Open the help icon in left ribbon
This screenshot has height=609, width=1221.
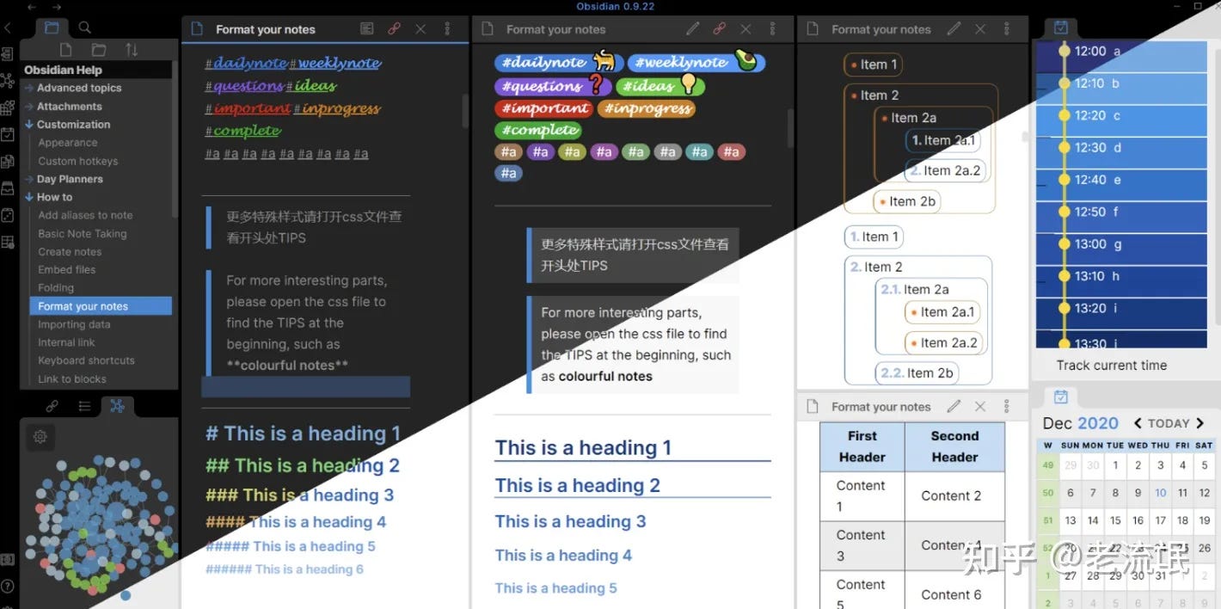click(8, 586)
